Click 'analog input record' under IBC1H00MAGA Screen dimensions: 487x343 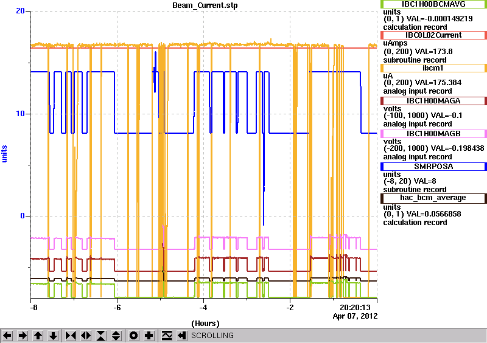418,124
